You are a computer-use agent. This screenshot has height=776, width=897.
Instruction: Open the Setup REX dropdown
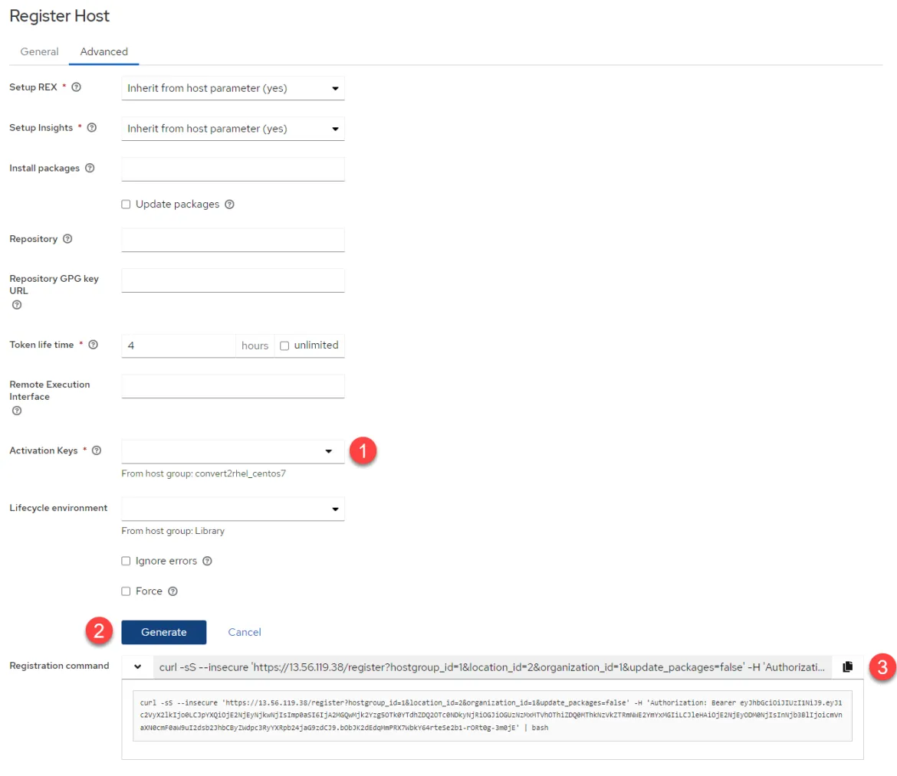233,88
